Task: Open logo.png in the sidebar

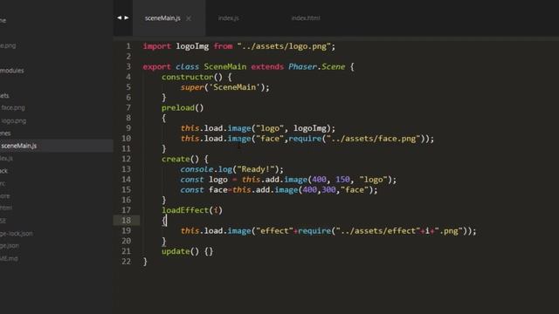Action: tap(14, 120)
